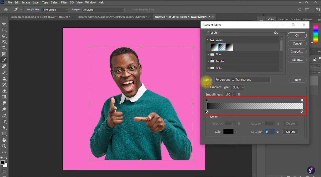This screenshot has height=177, width=321.
Task: Select the left black color stop
Action: pyautogui.click(x=207, y=112)
